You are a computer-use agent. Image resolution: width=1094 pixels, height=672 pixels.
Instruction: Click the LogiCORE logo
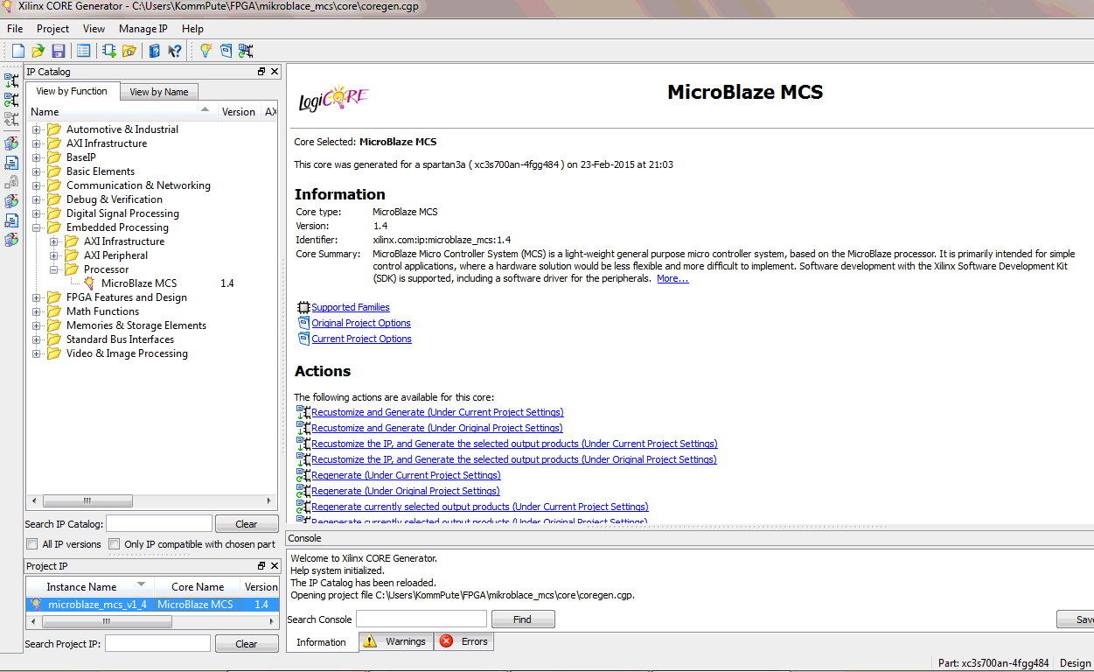pyautogui.click(x=333, y=99)
